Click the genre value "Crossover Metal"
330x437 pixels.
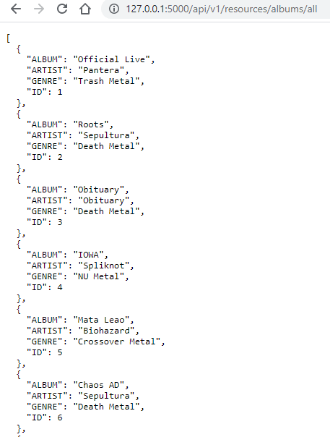coord(116,341)
